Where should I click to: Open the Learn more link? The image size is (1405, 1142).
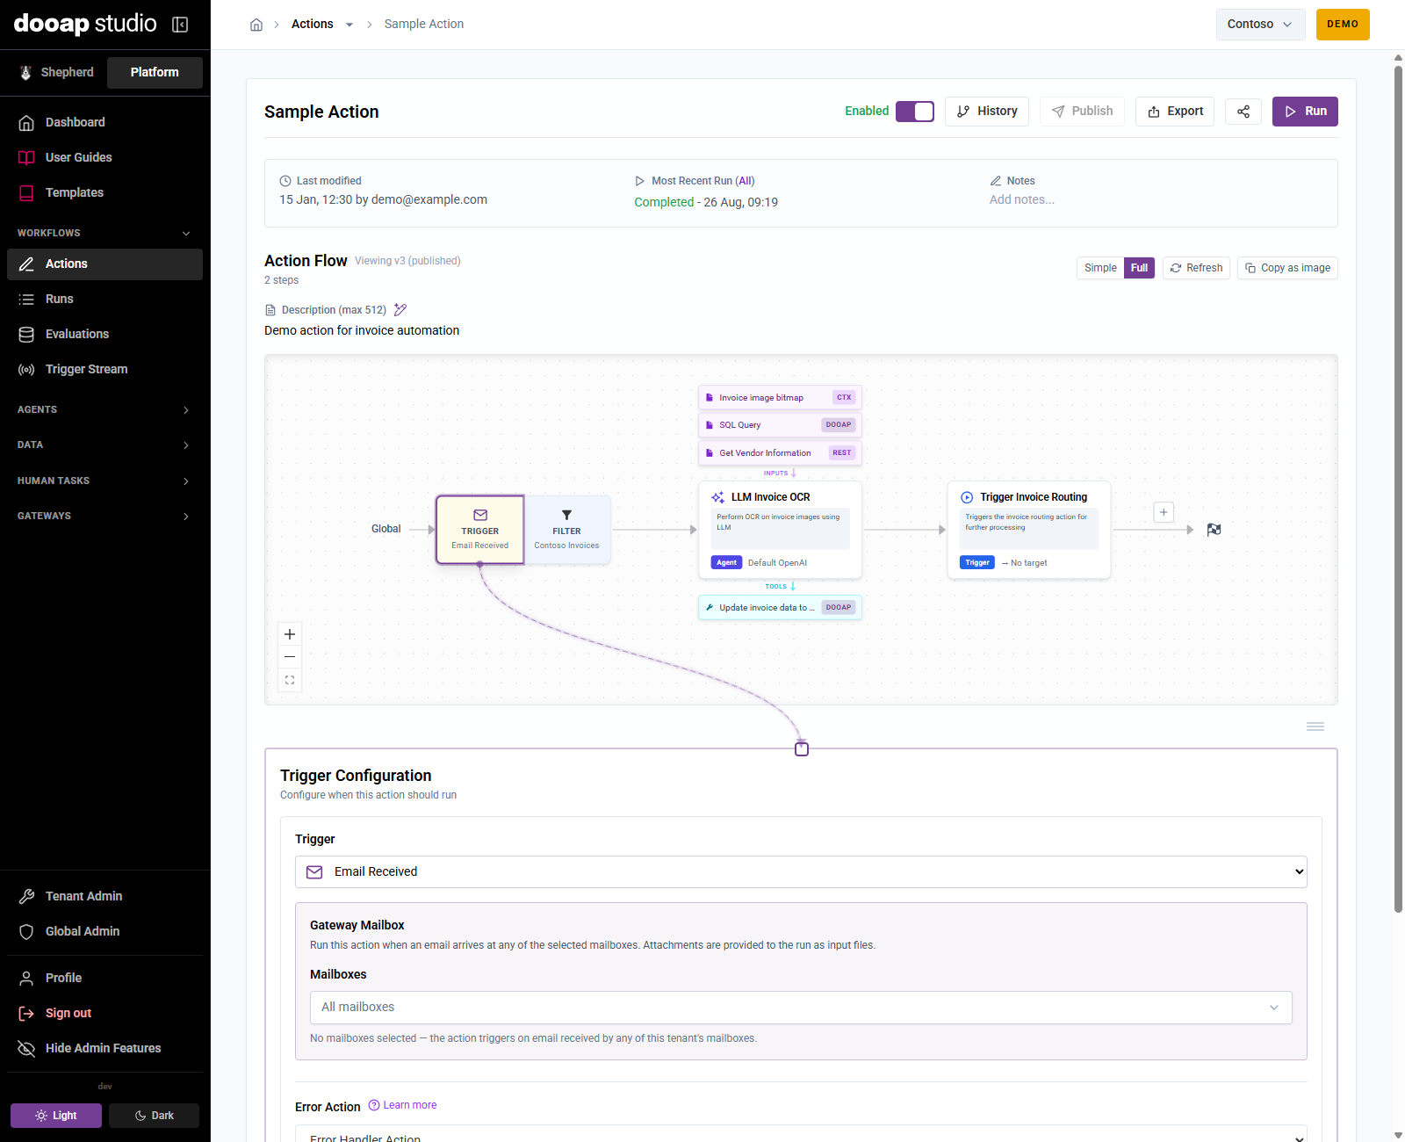coord(402,1105)
